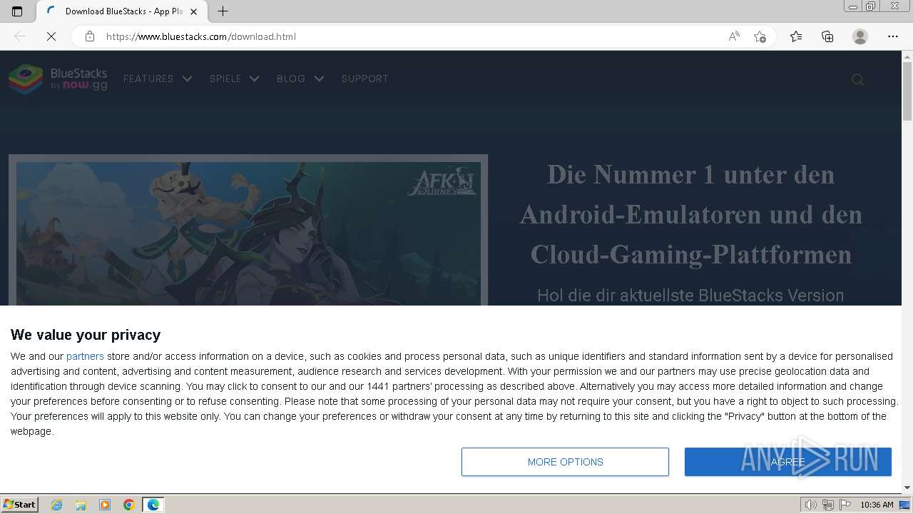
Task: Open the browser profile icon
Action: click(x=860, y=36)
